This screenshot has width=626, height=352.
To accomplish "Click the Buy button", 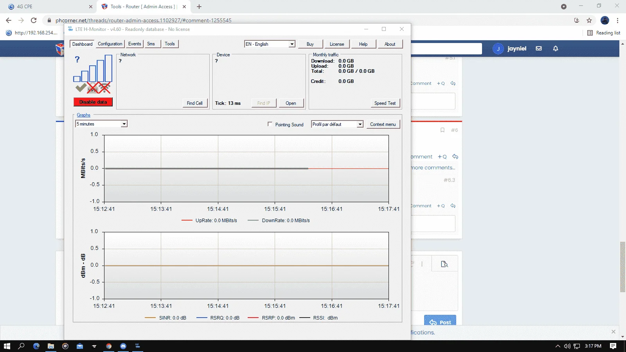I will click(x=310, y=44).
